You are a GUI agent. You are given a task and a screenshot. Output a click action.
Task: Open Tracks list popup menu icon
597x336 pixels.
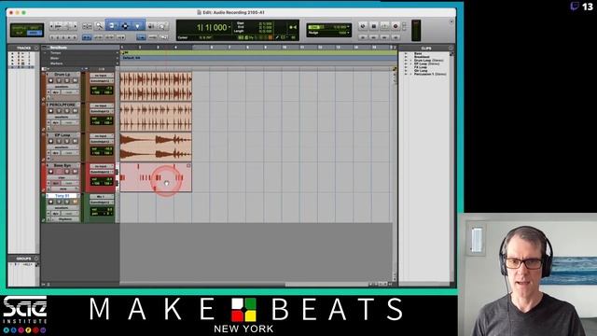point(36,48)
